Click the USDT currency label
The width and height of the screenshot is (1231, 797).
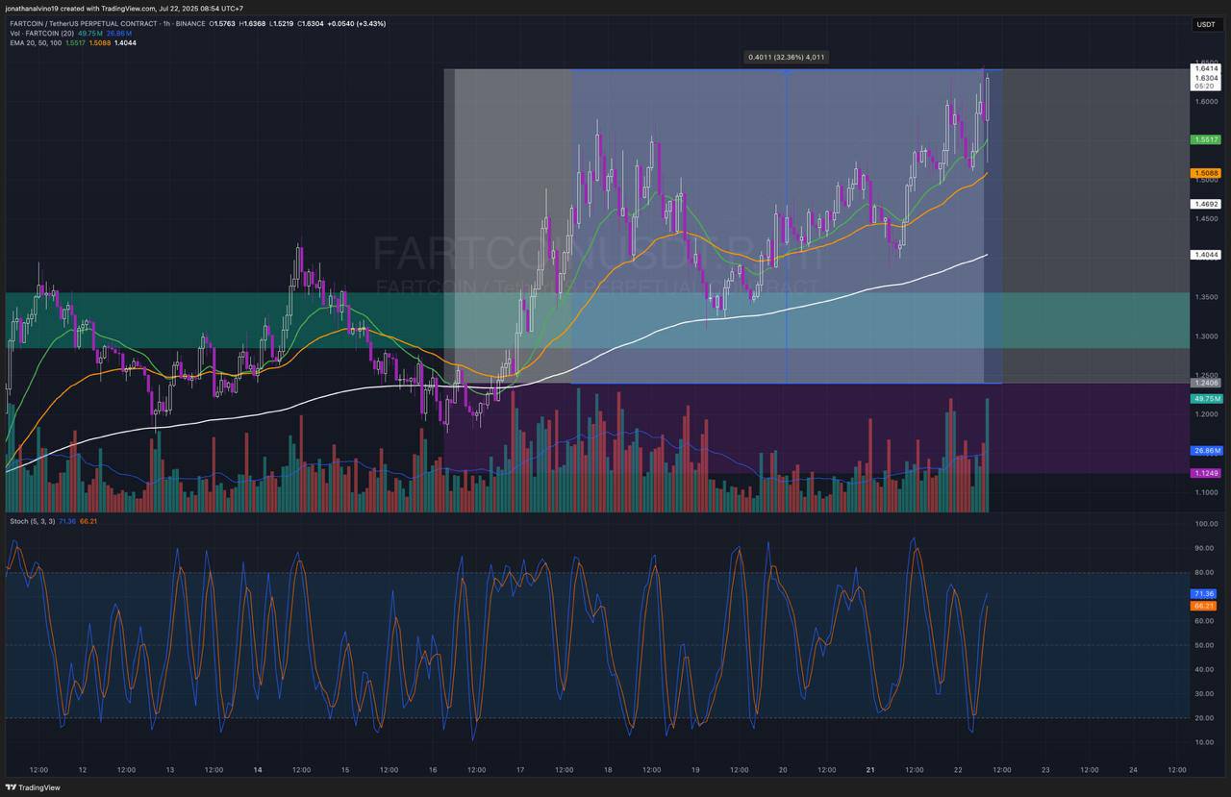click(1205, 24)
